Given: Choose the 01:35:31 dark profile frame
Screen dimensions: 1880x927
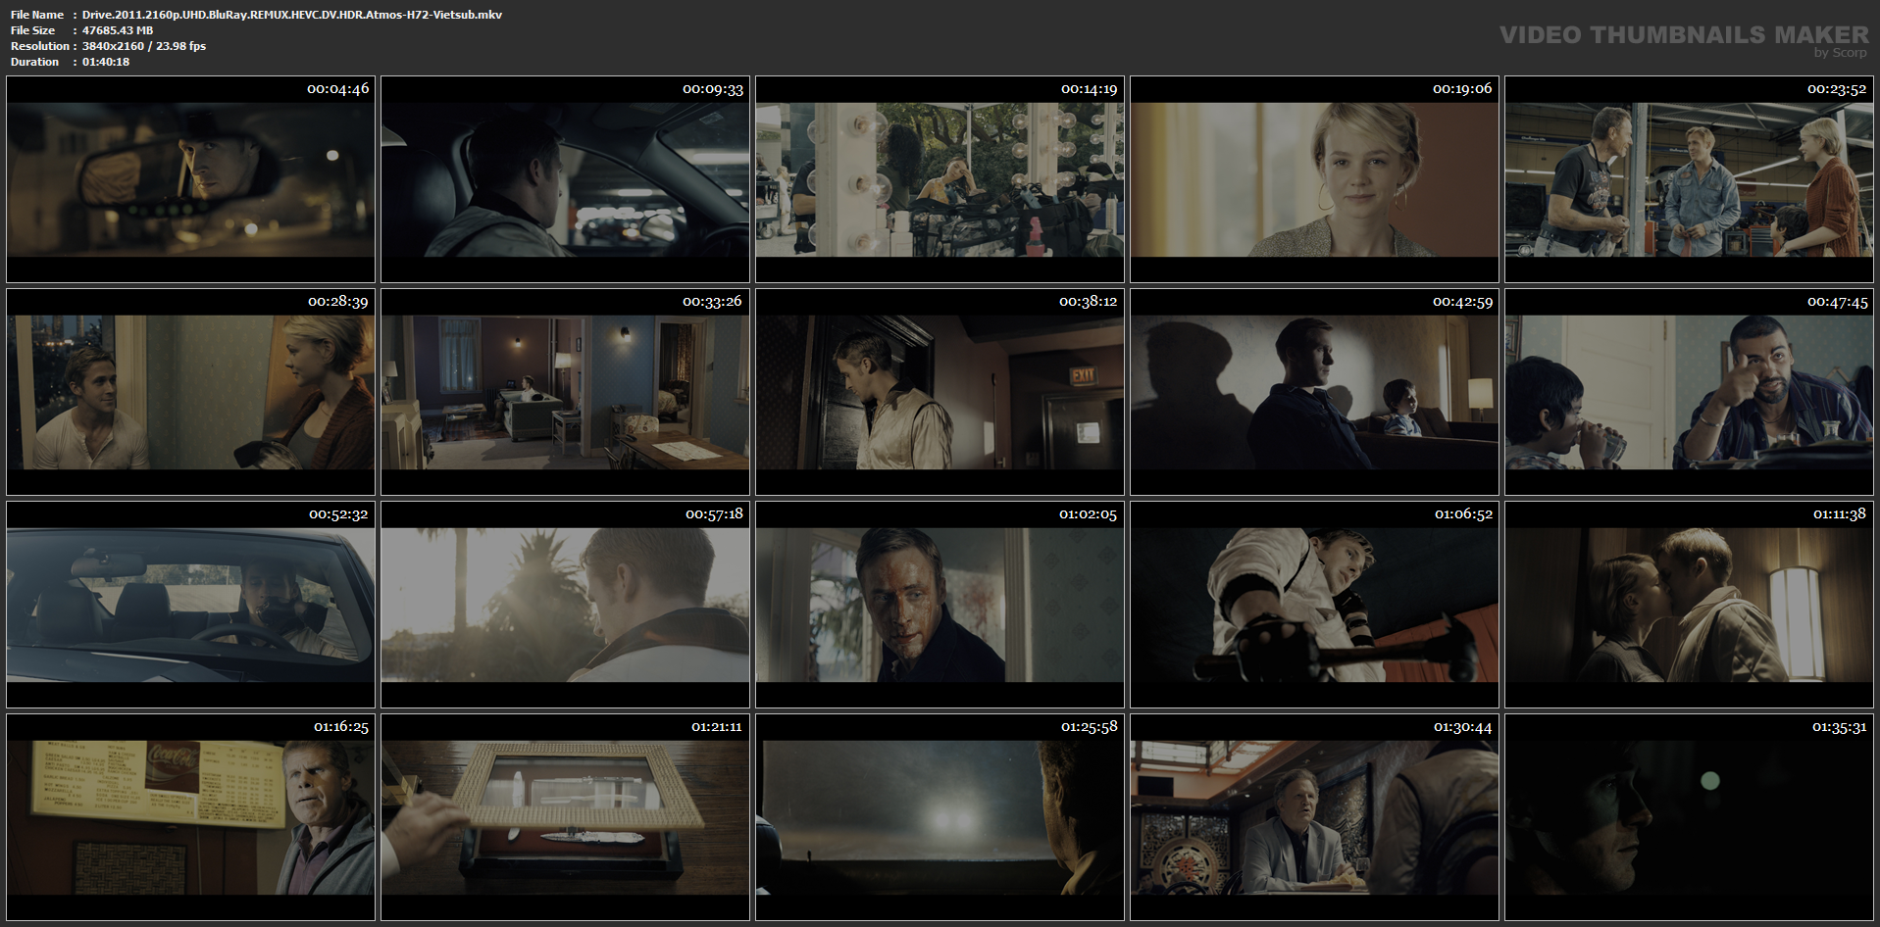Looking at the screenshot, I should point(1689,817).
